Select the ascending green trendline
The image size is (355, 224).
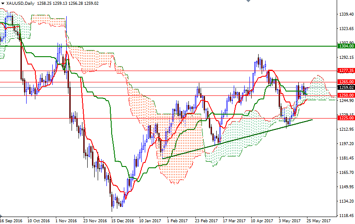238,139
